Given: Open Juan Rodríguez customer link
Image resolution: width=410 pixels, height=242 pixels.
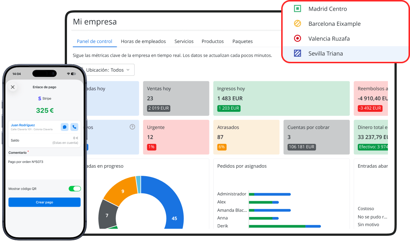Looking at the screenshot, I should click(x=23, y=125).
